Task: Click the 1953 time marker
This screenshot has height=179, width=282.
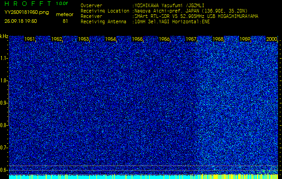Action: [83, 39]
